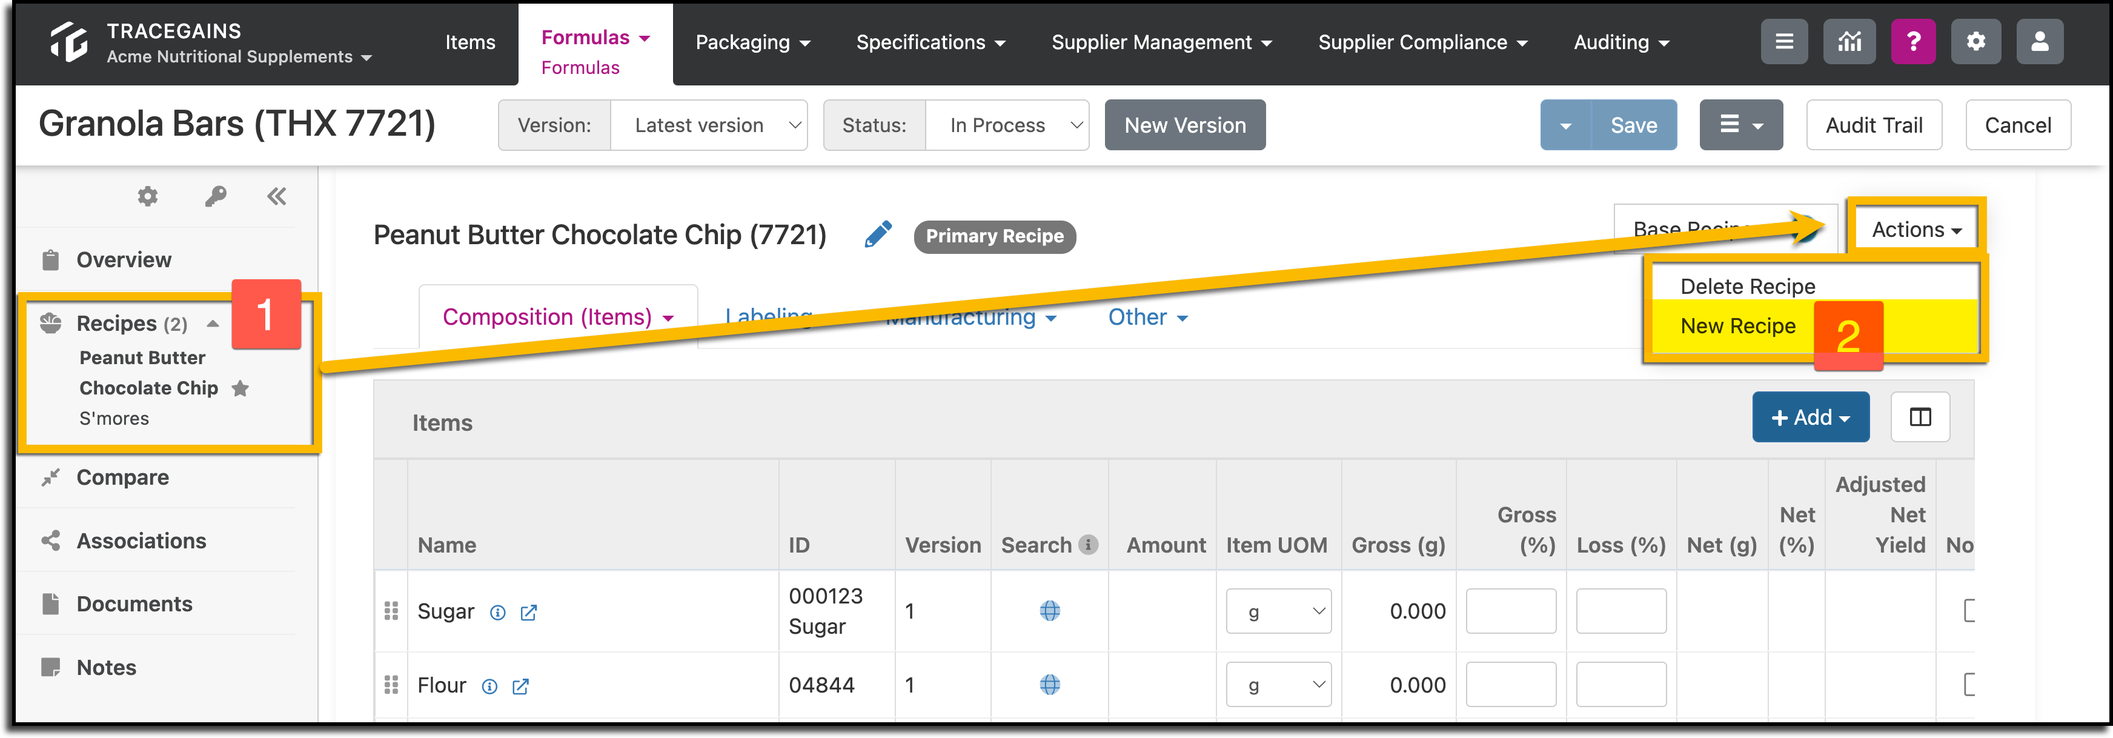Select Peanut Butter Chocolate Chip recipe
The width and height of the screenshot is (2113, 738).
point(149,373)
